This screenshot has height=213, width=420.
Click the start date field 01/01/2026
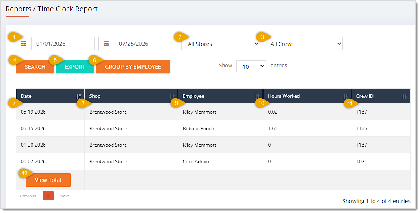63,44
